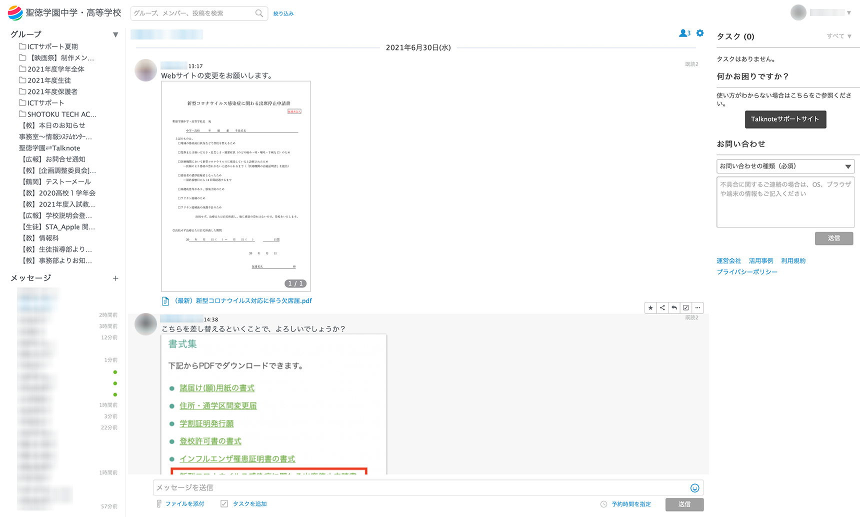
Task: Open folder icon for SHOTOKU TECH AC...
Action: click(22, 114)
